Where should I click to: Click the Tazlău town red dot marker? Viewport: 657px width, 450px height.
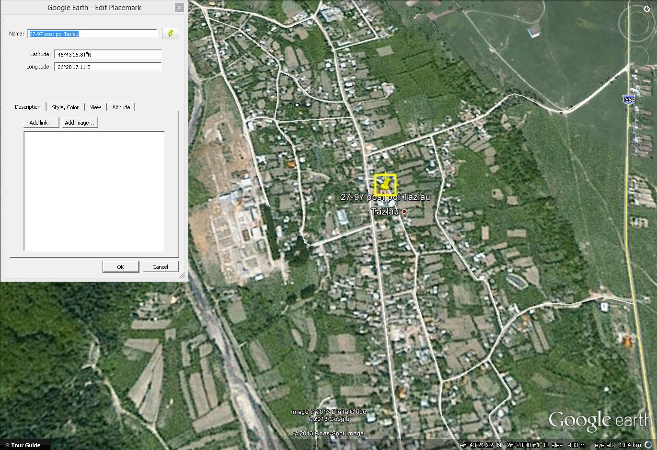point(404,211)
